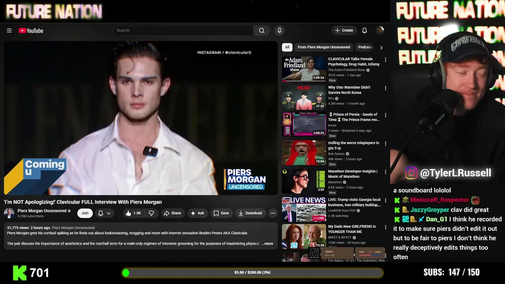Open options for Marathon Developer Insights video
The width and height of the screenshot is (505, 284).
click(x=385, y=172)
